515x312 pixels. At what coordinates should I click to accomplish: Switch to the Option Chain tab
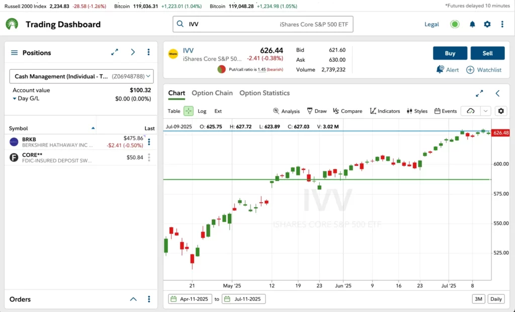tap(212, 93)
